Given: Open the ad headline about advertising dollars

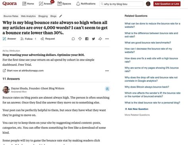Looking at the screenshot, I should point(44,55).
